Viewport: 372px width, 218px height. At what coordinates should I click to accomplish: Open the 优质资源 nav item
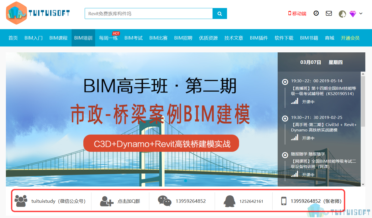click(x=208, y=38)
